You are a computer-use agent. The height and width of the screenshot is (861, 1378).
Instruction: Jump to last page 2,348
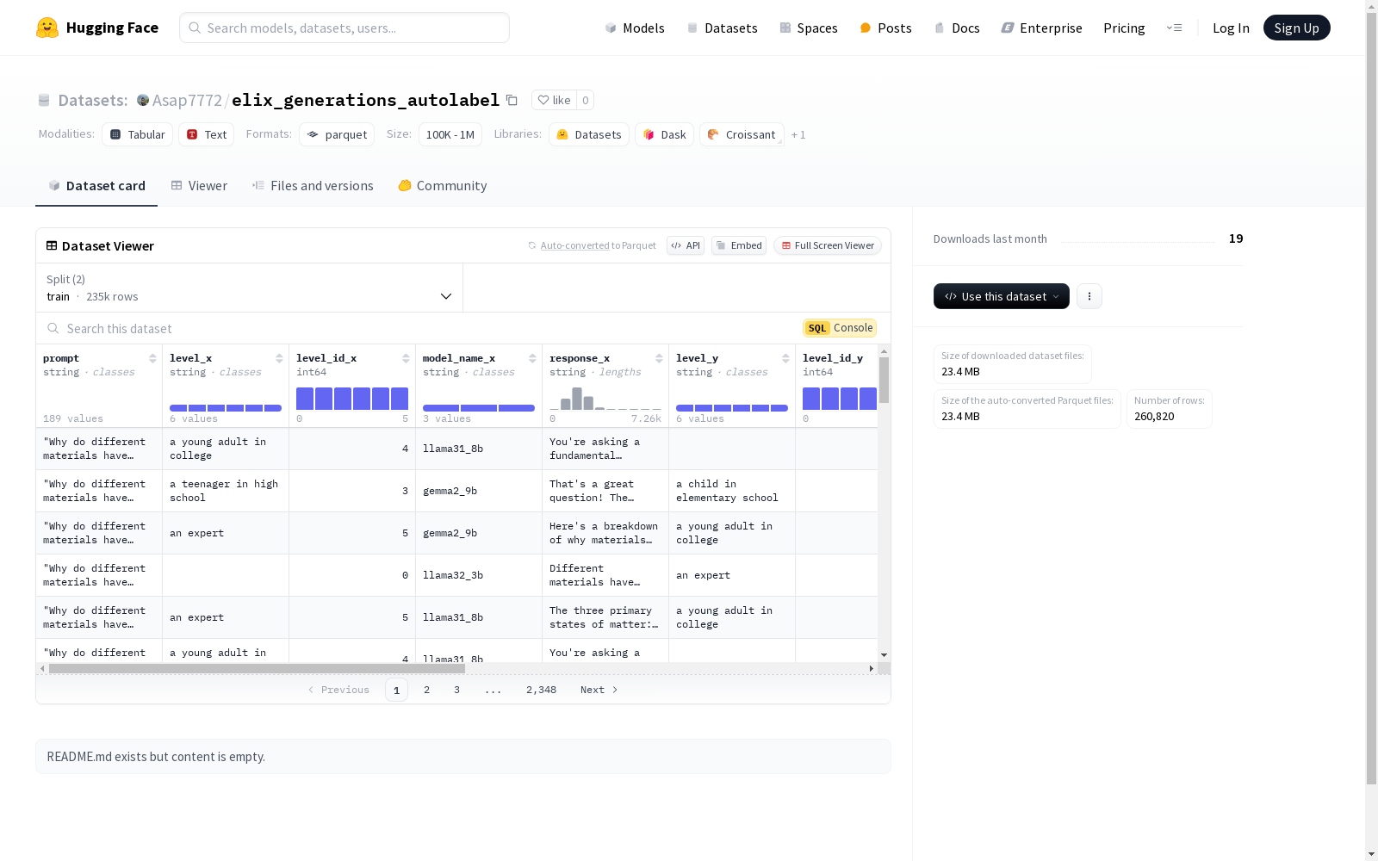(x=541, y=690)
